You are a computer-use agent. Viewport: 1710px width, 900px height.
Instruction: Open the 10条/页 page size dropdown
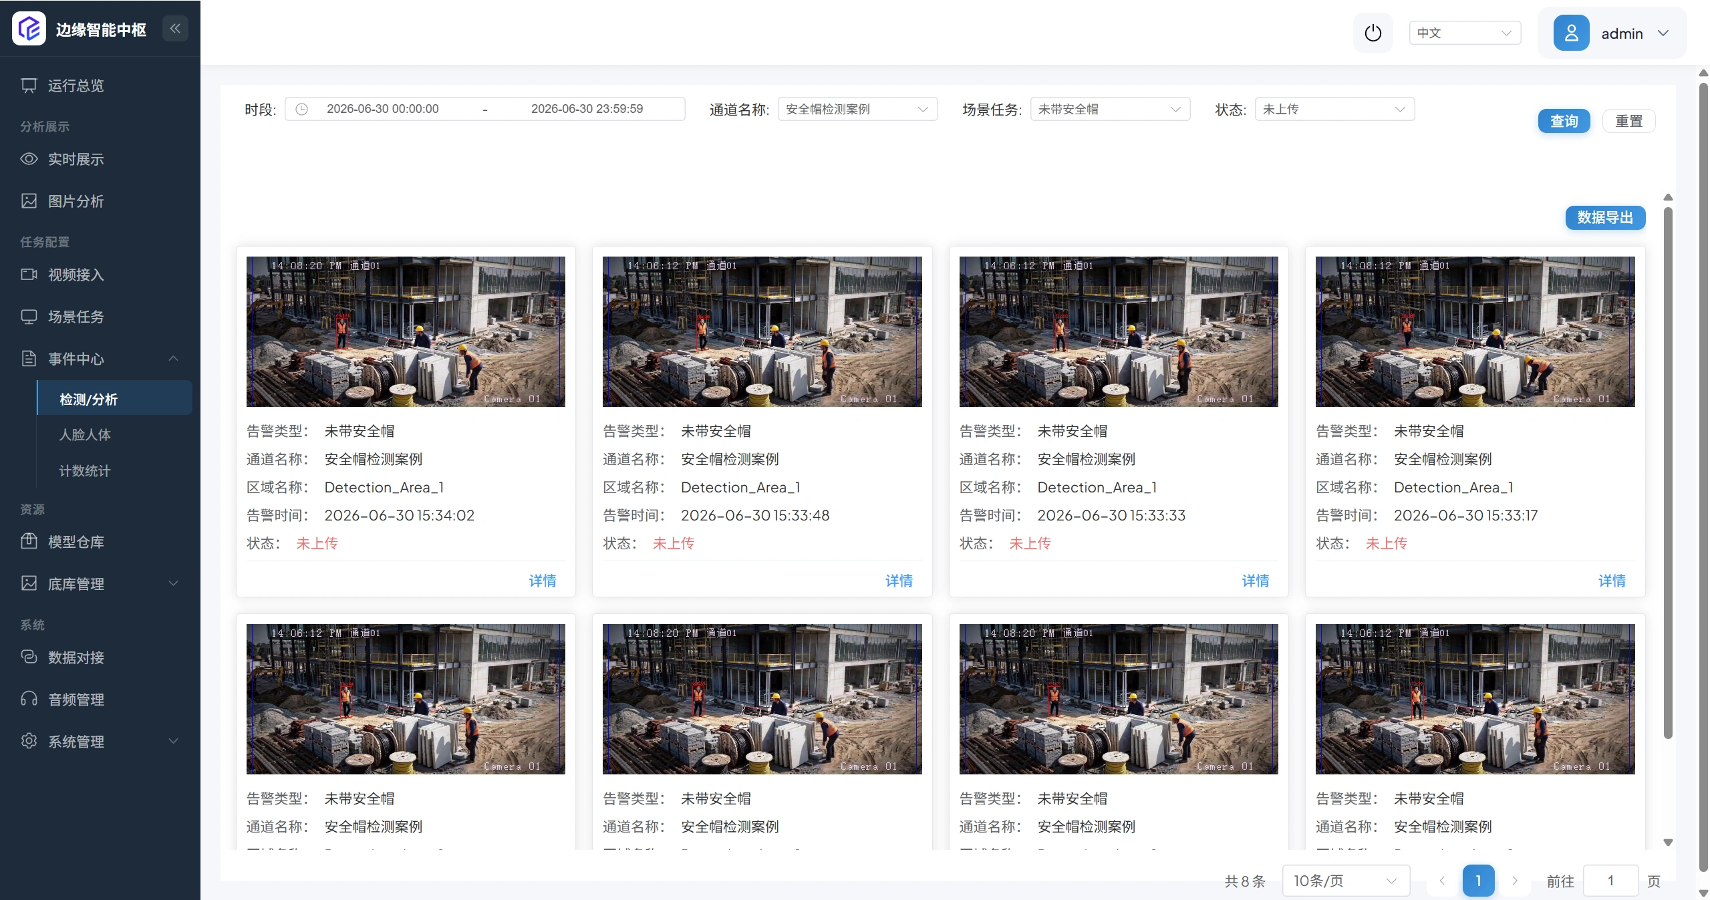pyautogui.click(x=1346, y=881)
